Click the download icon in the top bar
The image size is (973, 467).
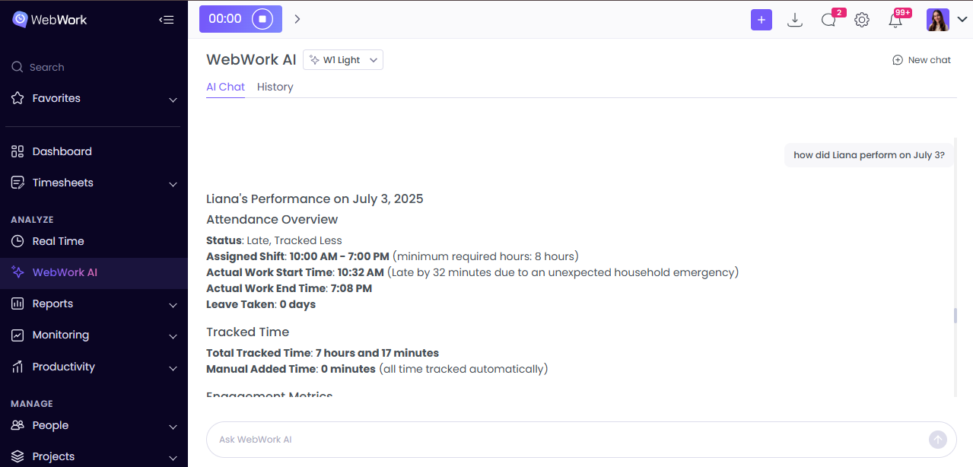tap(795, 19)
